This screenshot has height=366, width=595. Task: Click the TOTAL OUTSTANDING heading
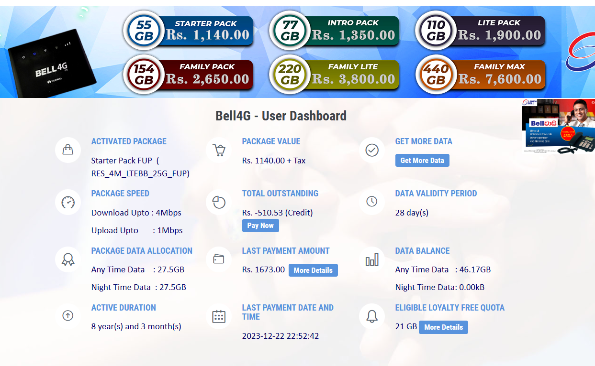pyautogui.click(x=280, y=194)
